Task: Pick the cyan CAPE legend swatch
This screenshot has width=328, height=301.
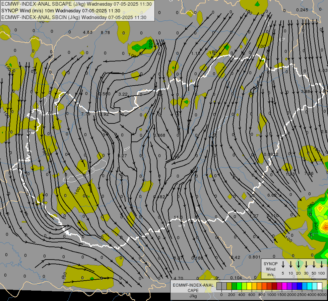Action: (x=309, y=286)
